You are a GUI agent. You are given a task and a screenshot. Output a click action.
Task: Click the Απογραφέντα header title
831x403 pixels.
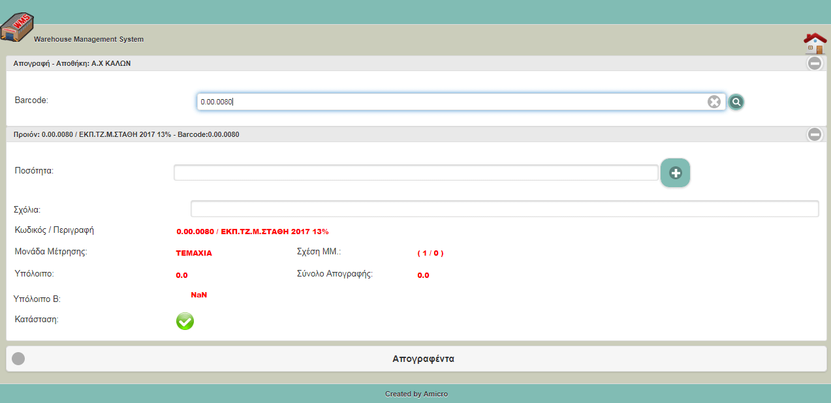point(423,359)
